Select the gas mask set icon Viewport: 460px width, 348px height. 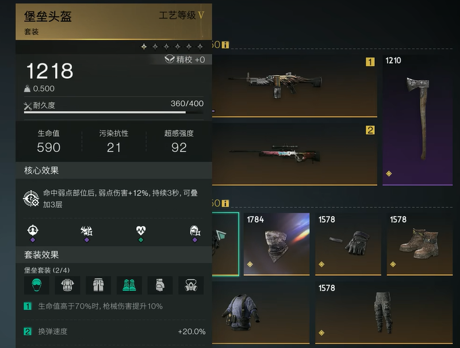click(x=191, y=285)
